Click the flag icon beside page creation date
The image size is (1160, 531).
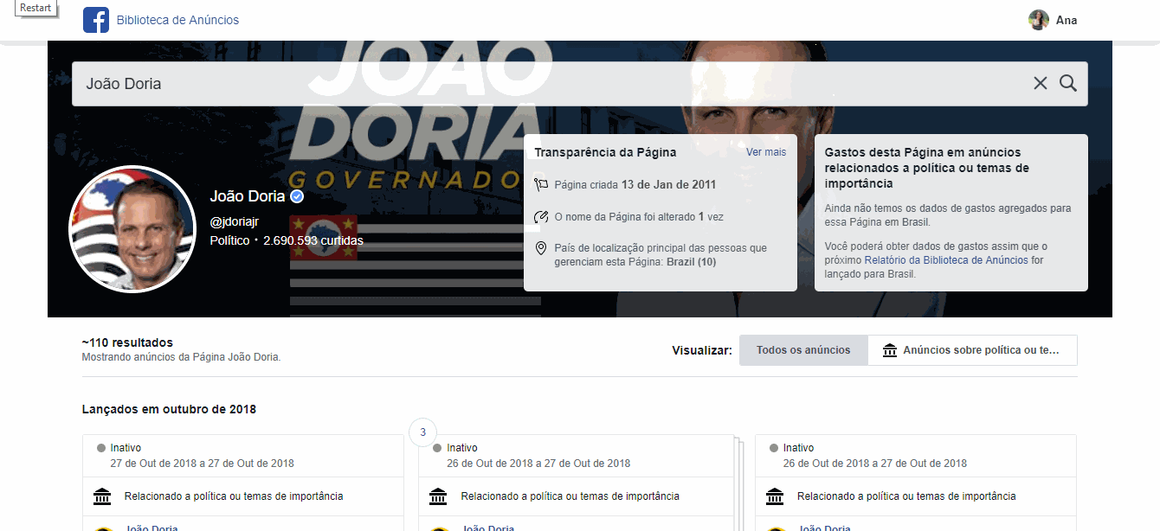[542, 184]
